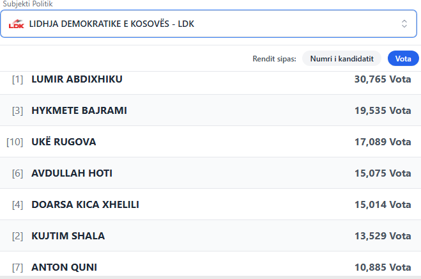The height and width of the screenshot is (279, 421).
Task: Select Doarsa Kica Xhelili entry
Action: click(x=85, y=205)
